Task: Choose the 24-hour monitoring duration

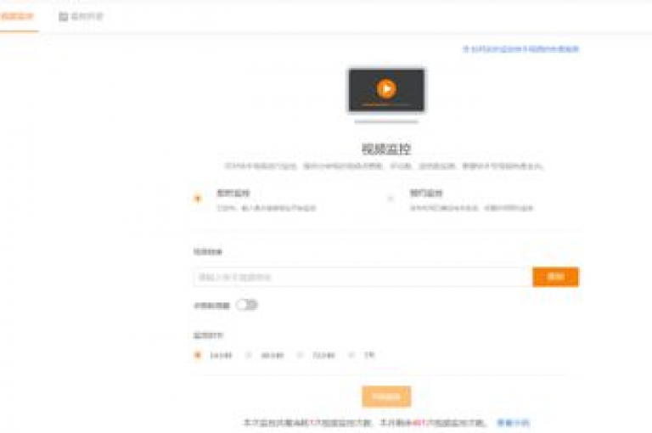Action: click(x=198, y=355)
